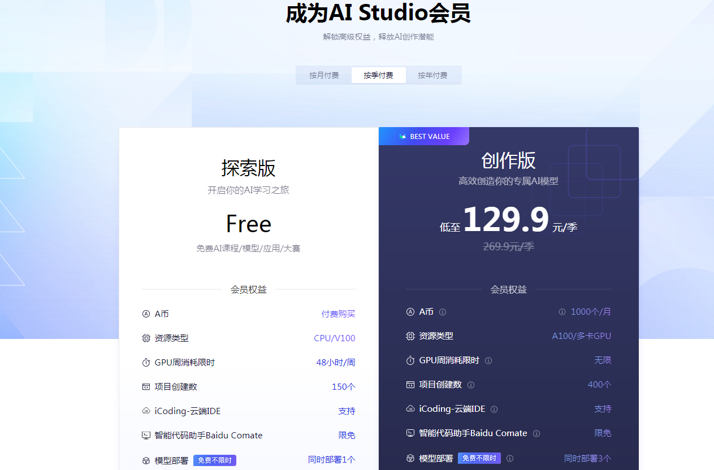Click the 付费购买 link for A币
The height and width of the screenshot is (470, 714).
pyautogui.click(x=339, y=314)
